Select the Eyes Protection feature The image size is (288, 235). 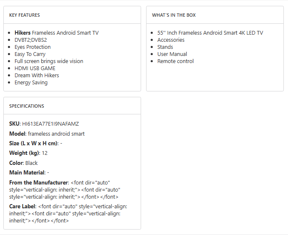33,47
